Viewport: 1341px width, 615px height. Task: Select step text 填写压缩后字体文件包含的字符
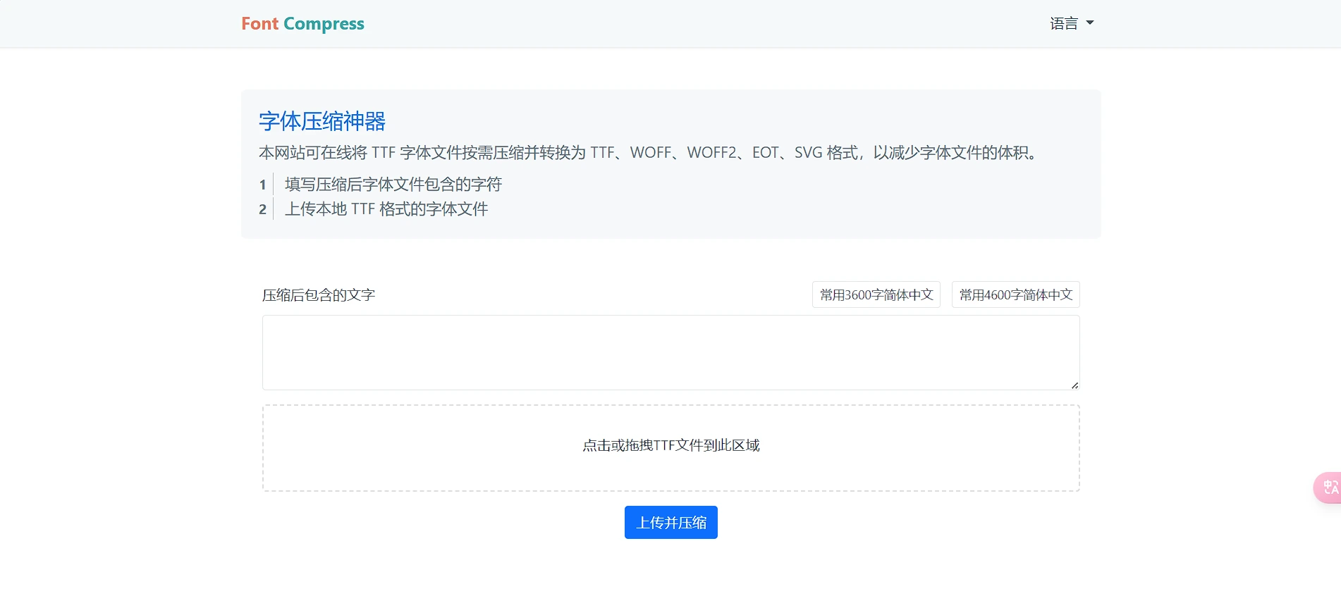393,185
